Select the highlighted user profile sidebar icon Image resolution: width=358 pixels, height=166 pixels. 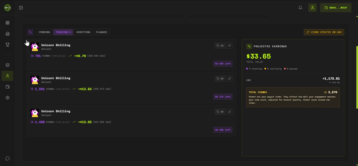pos(7,76)
